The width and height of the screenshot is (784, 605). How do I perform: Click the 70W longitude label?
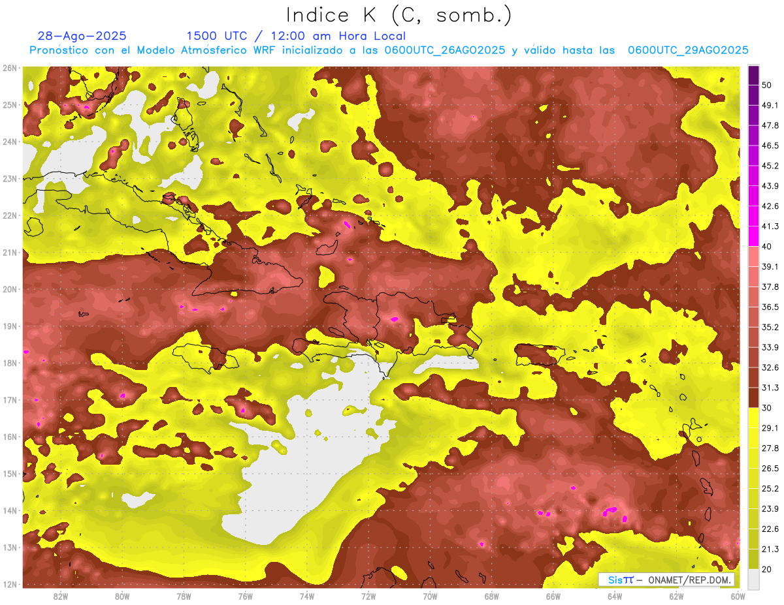(430, 597)
